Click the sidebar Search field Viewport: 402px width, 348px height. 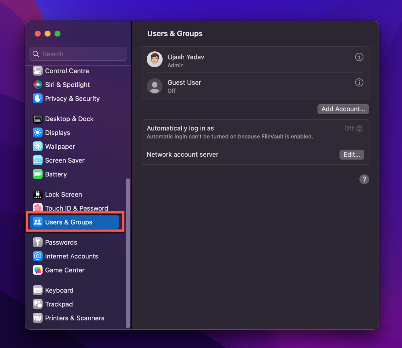pos(78,54)
